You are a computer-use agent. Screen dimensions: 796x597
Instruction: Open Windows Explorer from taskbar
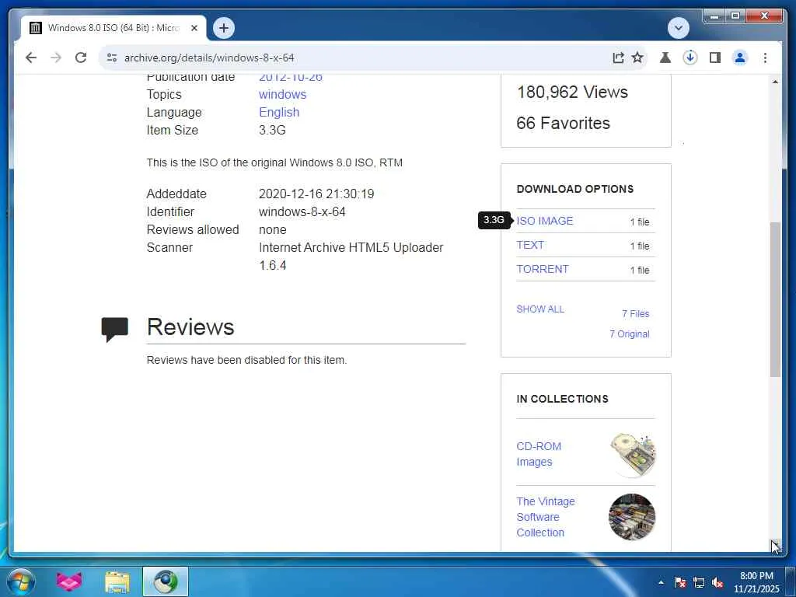(117, 581)
